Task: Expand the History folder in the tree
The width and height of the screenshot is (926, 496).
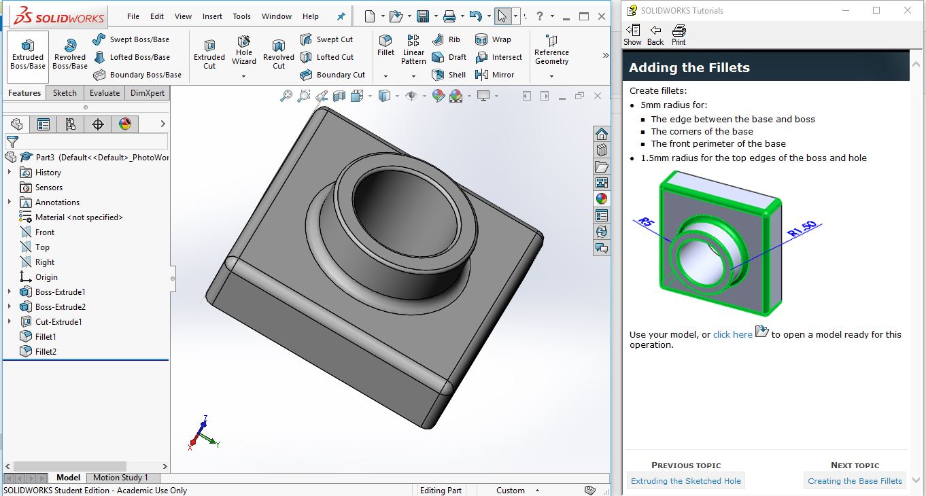Action: coord(10,173)
